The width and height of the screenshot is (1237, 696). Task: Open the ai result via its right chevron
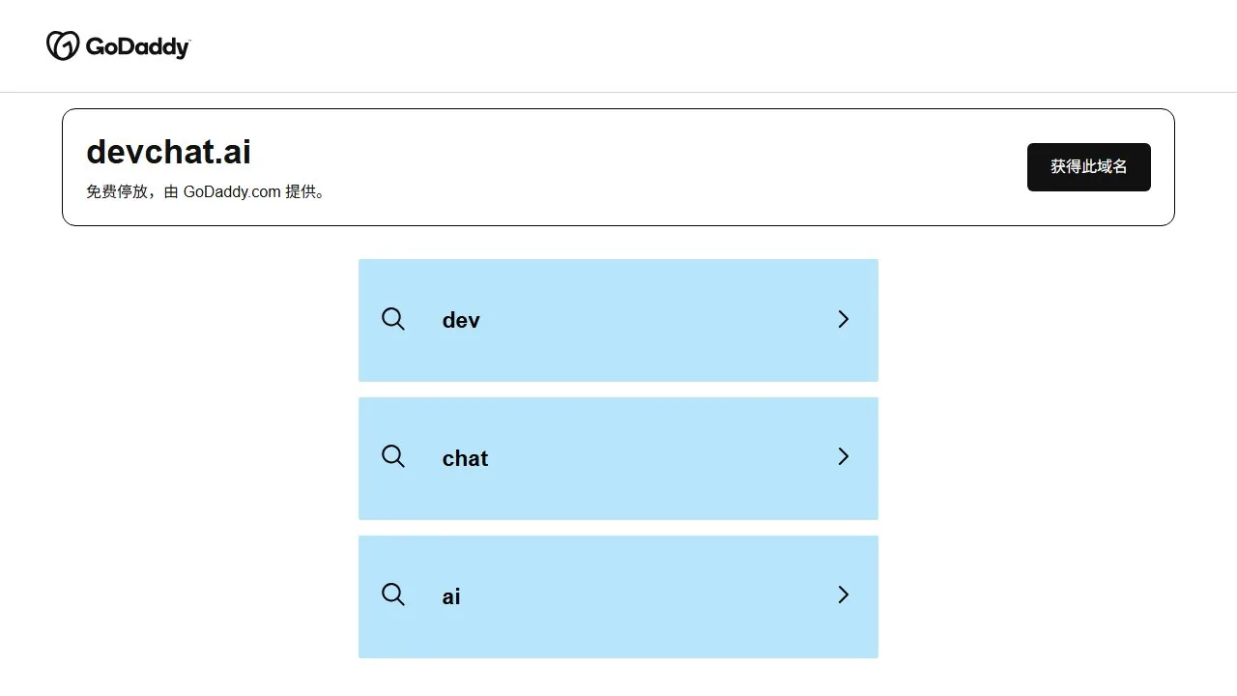(x=843, y=594)
